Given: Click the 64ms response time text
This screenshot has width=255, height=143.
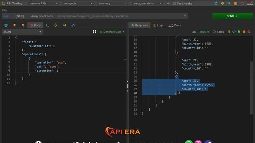Looking at the screenshot, I should 220,32.
